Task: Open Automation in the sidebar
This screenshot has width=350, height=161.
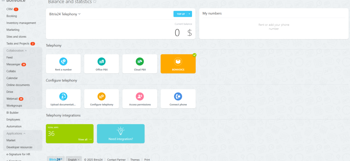Action: pos(14,127)
